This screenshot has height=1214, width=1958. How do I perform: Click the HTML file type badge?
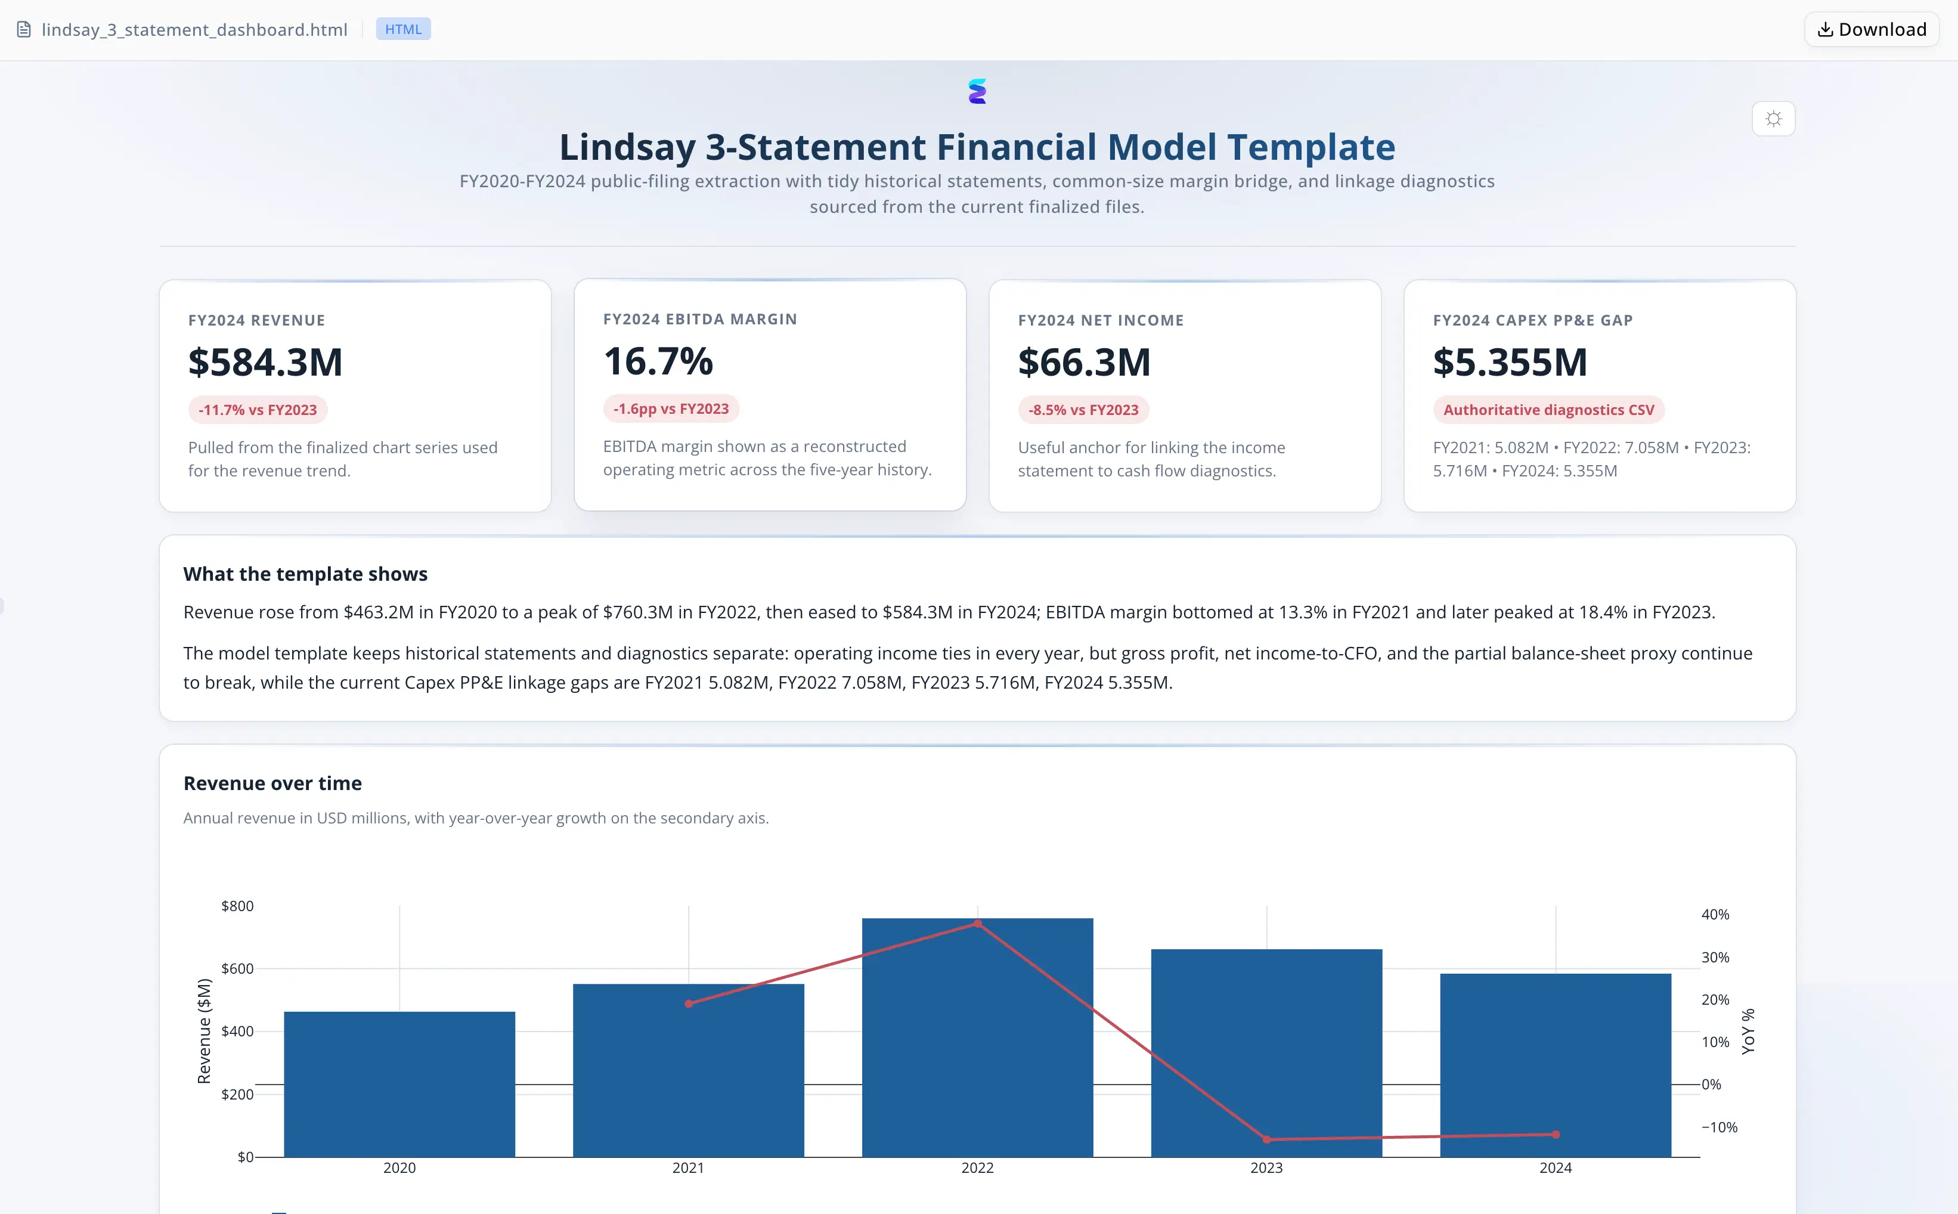click(x=403, y=30)
